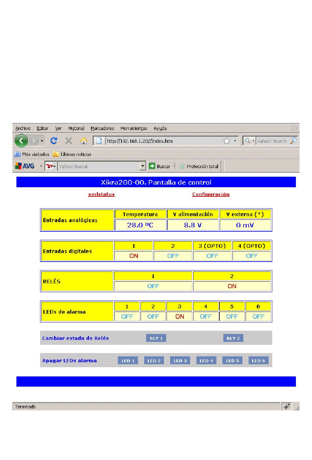Click the Protección total lock icon
This screenshot has height=460, width=312.
(182, 166)
